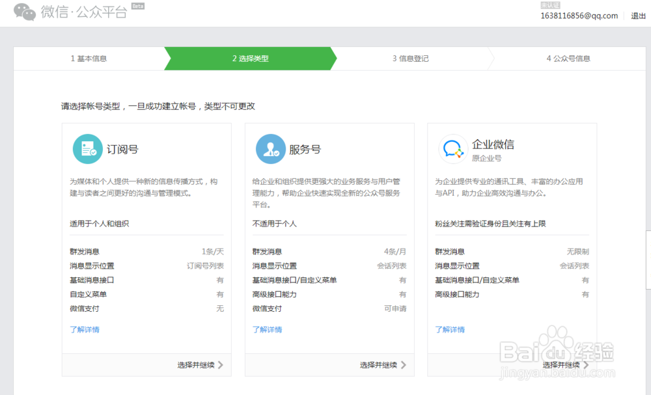Open 了解详情 link for 服务号

point(268,329)
